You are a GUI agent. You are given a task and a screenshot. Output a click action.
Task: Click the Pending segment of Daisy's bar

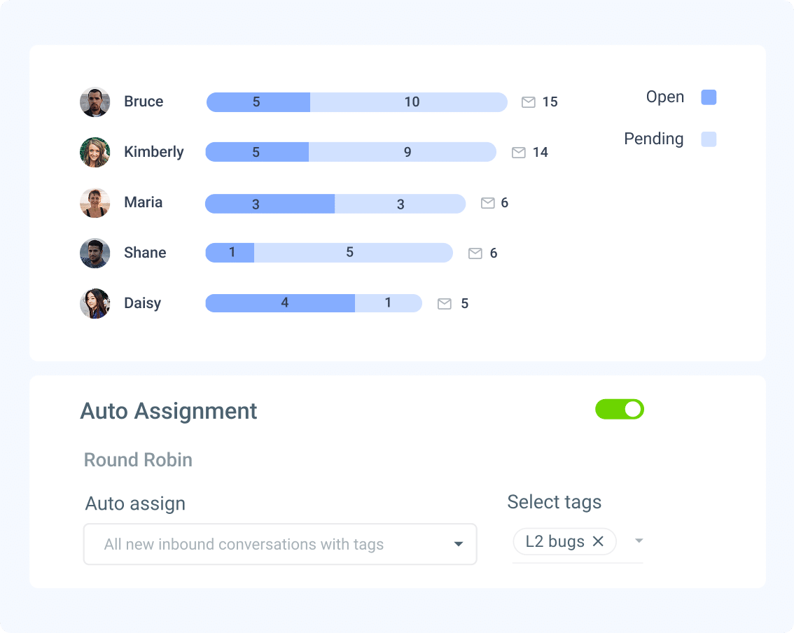(x=389, y=303)
